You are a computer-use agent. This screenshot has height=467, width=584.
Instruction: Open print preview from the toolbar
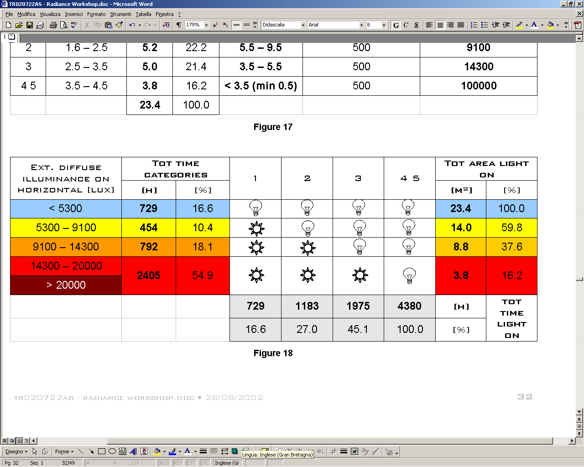click(x=64, y=25)
